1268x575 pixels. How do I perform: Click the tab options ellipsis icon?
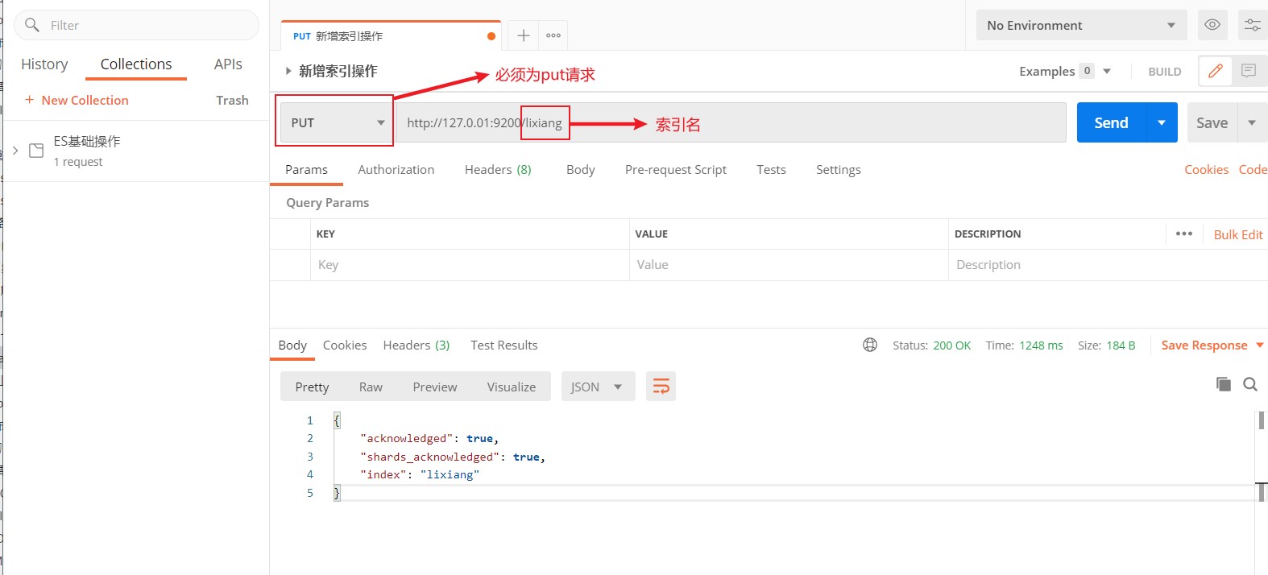pyautogui.click(x=553, y=35)
